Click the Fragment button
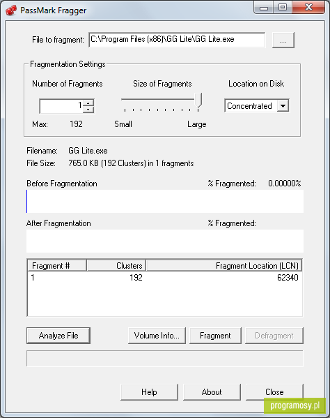This screenshot has width=330, height=418. [x=215, y=336]
